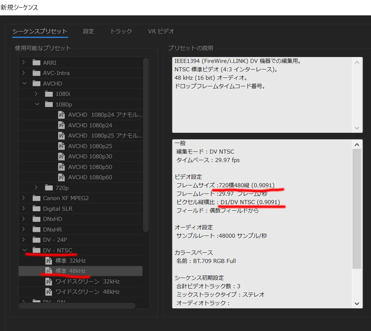Click the Canon XF MPEG2 folder icon
The height and width of the screenshot is (331, 371).
point(37,198)
